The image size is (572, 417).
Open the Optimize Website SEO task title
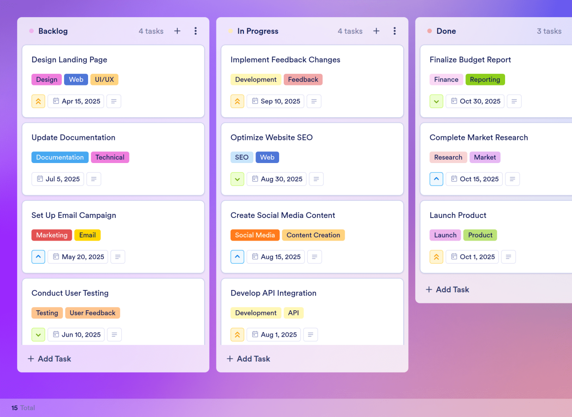(x=272, y=137)
